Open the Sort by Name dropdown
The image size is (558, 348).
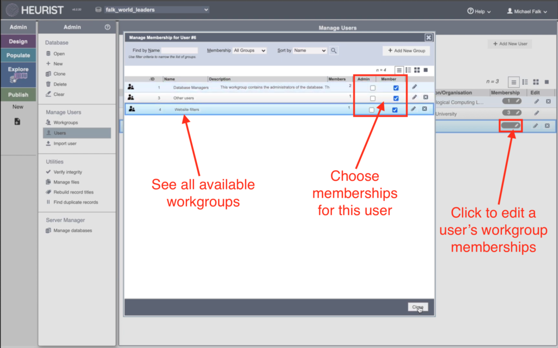coord(310,51)
